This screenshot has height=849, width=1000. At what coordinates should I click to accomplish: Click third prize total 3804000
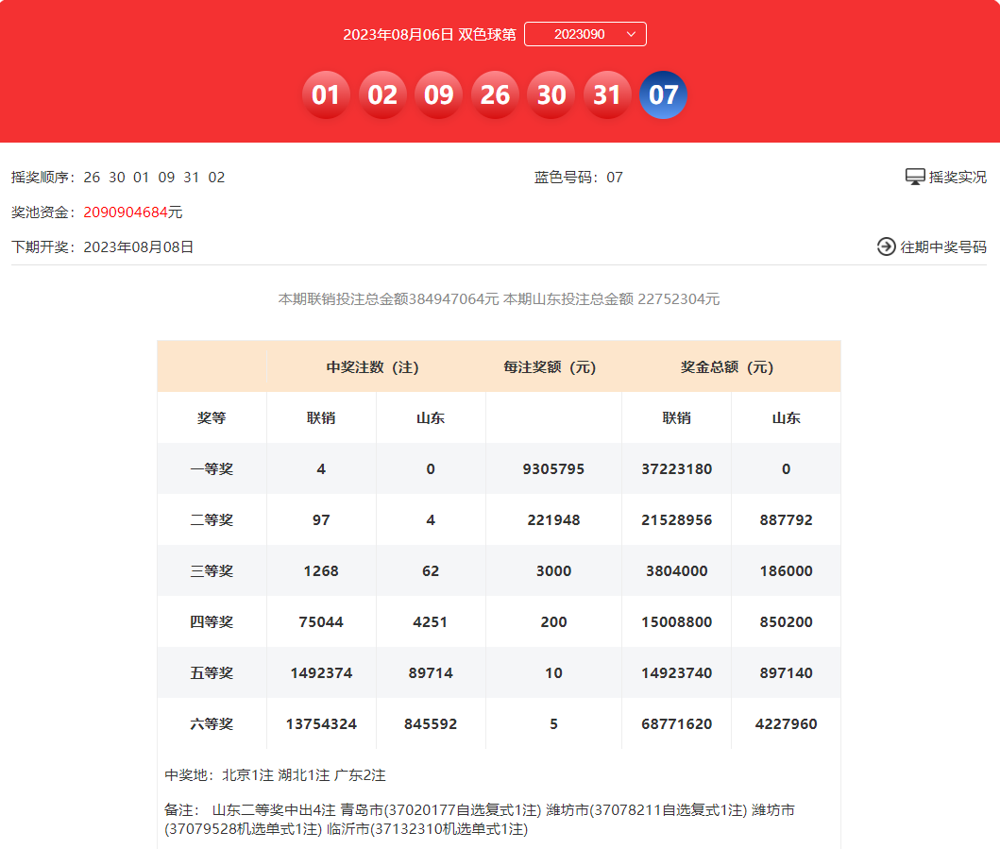pyautogui.click(x=677, y=571)
